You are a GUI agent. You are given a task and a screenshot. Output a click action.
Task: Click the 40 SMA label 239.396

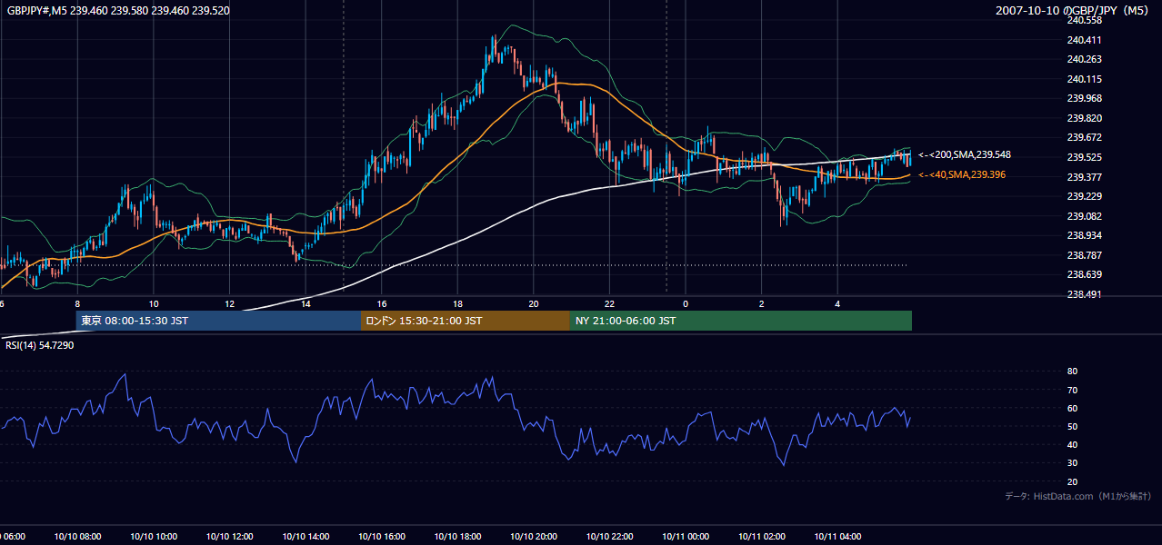pyautogui.click(x=962, y=174)
